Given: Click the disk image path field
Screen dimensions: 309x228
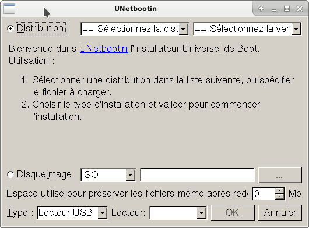Looking at the screenshot, I should tap(197, 174).
